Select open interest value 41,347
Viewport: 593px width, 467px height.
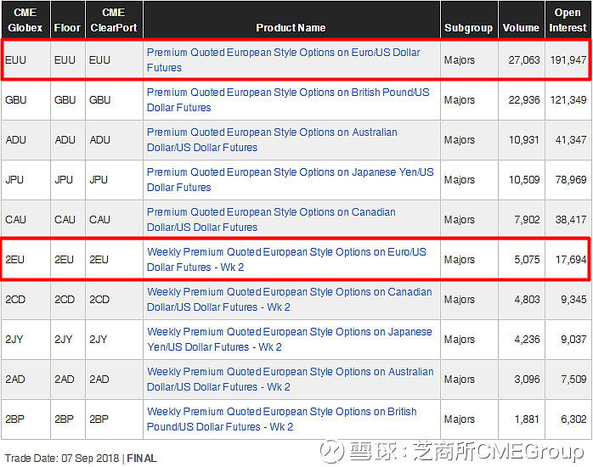pos(571,140)
